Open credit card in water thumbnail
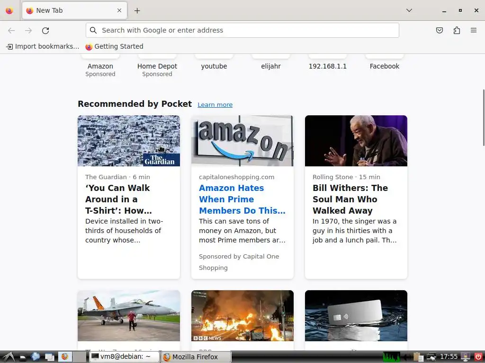Screen dimensions: 485x363 point(356,315)
